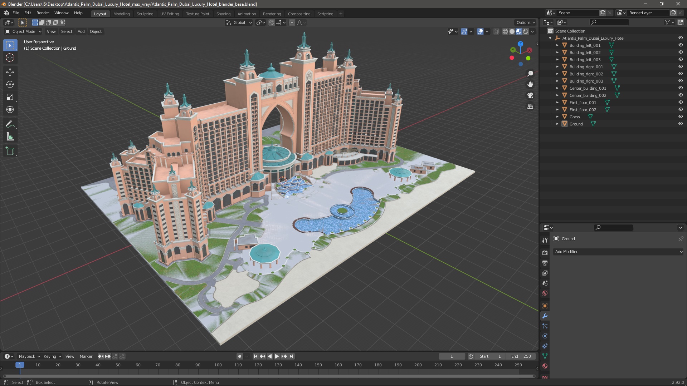The width and height of the screenshot is (687, 386).
Task: Select the Measure tool
Action: (10, 137)
